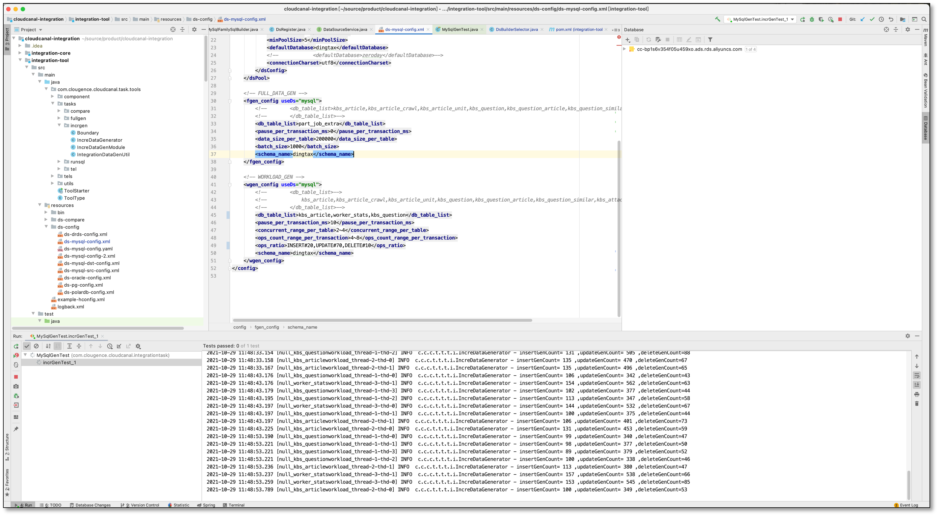The width and height of the screenshot is (938, 517).
Task: Toggle Show Passed tests checkmark button
Action: pyautogui.click(x=27, y=346)
